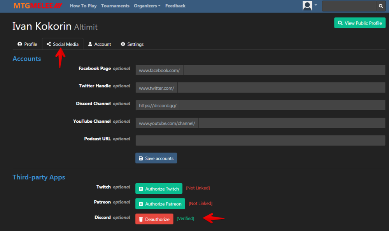Click the MTG Melee logo
This screenshot has height=231, width=389.
37,6
